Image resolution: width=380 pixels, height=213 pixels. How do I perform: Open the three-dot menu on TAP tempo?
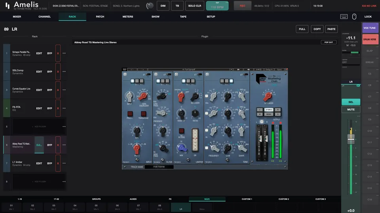(226, 3)
